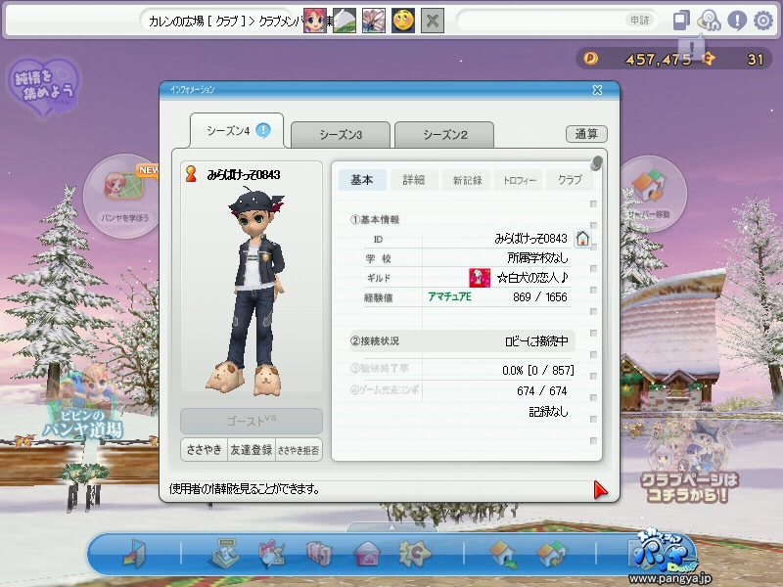The width and height of the screenshot is (783, 587).
Task: Click the gray X icon in top bar
Action: tap(433, 21)
